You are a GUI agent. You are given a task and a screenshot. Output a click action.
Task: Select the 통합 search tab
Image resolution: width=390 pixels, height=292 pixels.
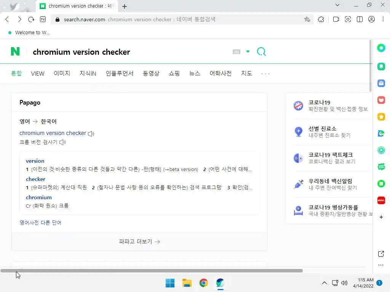tap(16, 73)
